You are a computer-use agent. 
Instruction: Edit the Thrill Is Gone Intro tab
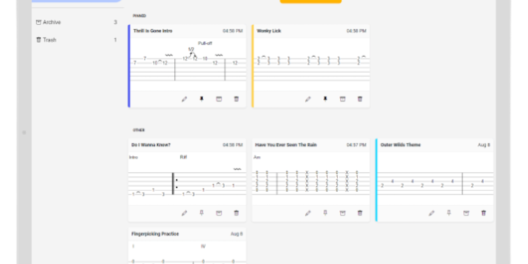[x=184, y=99]
